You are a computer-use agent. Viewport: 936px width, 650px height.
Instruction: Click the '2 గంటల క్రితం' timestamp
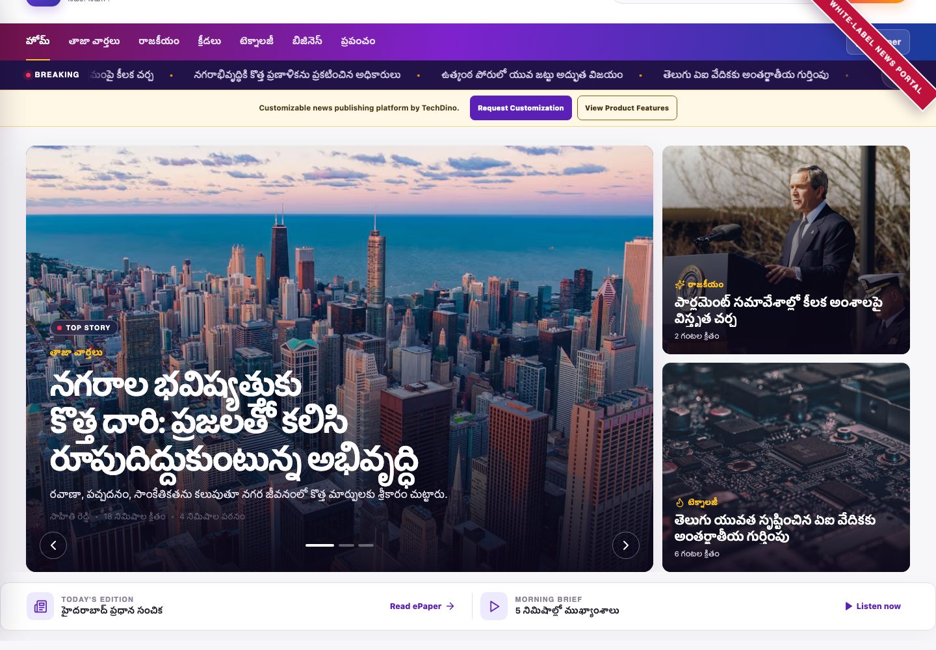click(x=697, y=336)
